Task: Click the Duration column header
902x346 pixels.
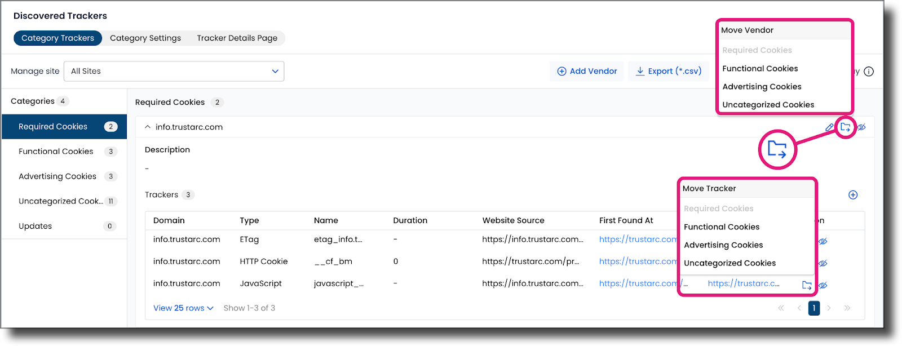Action: [410, 220]
